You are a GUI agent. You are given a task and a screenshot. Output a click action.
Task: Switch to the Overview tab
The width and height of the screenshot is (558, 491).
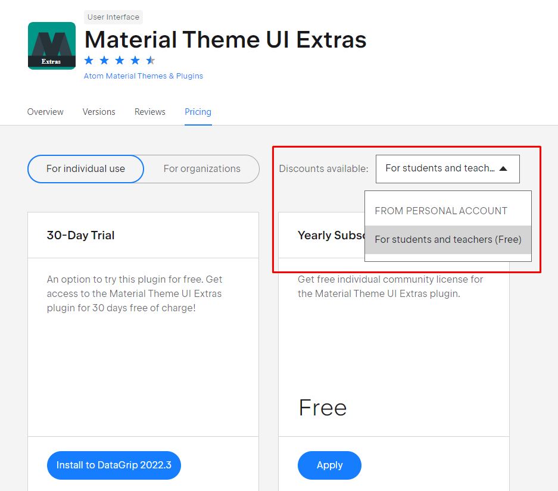tap(45, 112)
